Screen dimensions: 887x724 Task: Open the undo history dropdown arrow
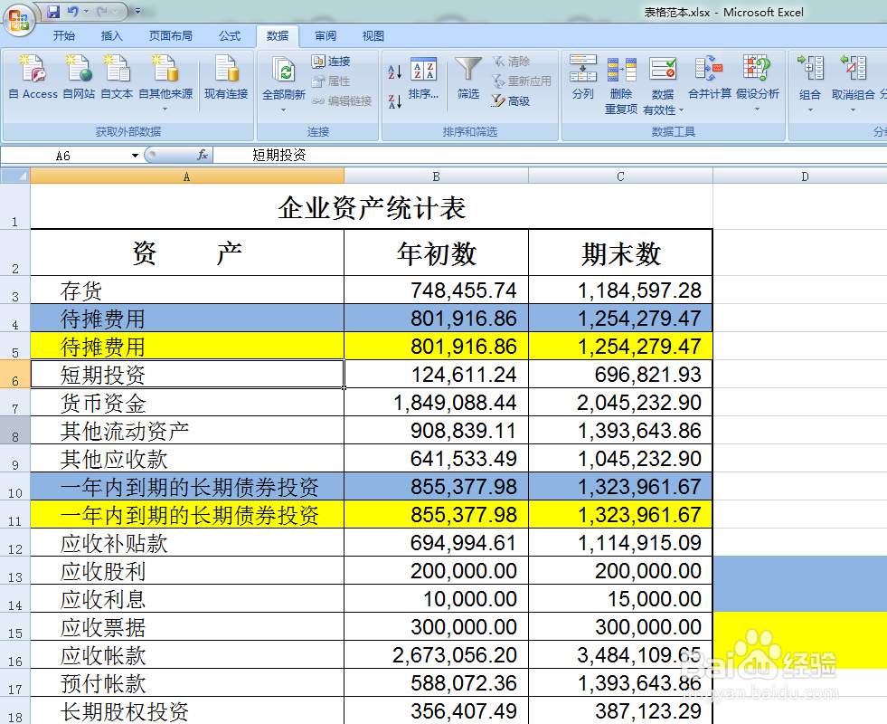(x=86, y=12)
